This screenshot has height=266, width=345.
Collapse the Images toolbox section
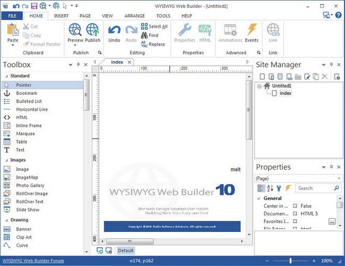[x=6, y=160]
